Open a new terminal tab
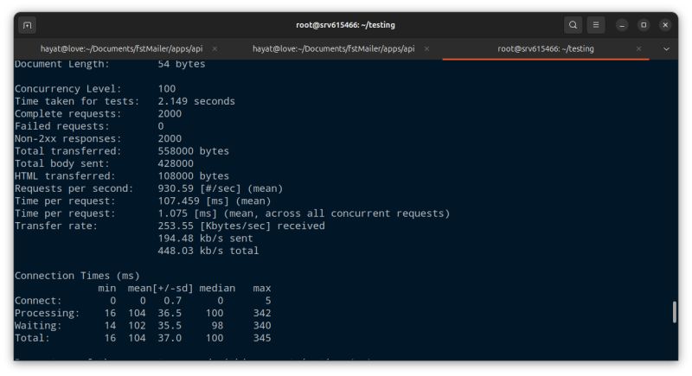692x376 pixels. [x=28, y=25]
